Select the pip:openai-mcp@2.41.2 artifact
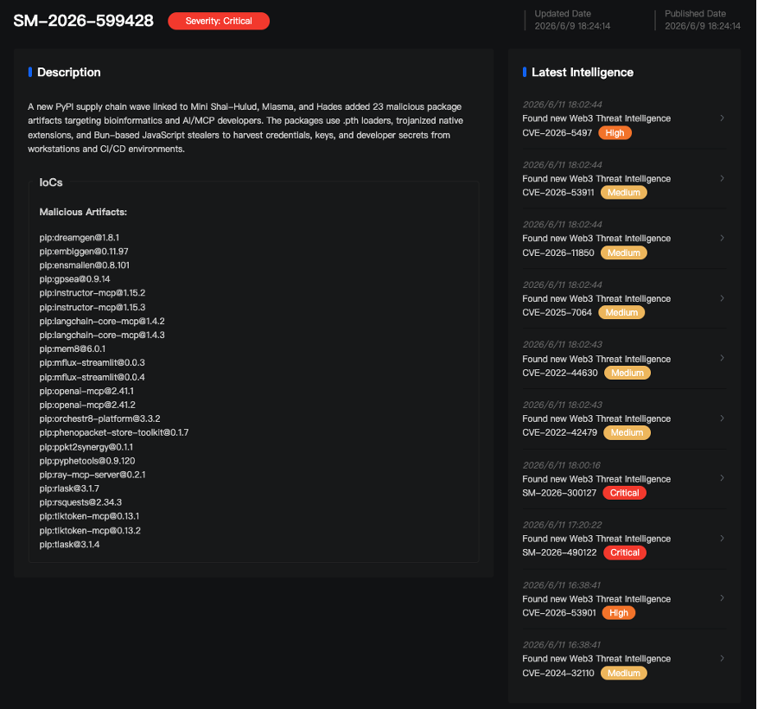This screenshot has width=758, height=709. click(87, 405)
